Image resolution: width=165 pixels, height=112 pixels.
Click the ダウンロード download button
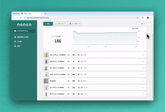tap(61, 24)
